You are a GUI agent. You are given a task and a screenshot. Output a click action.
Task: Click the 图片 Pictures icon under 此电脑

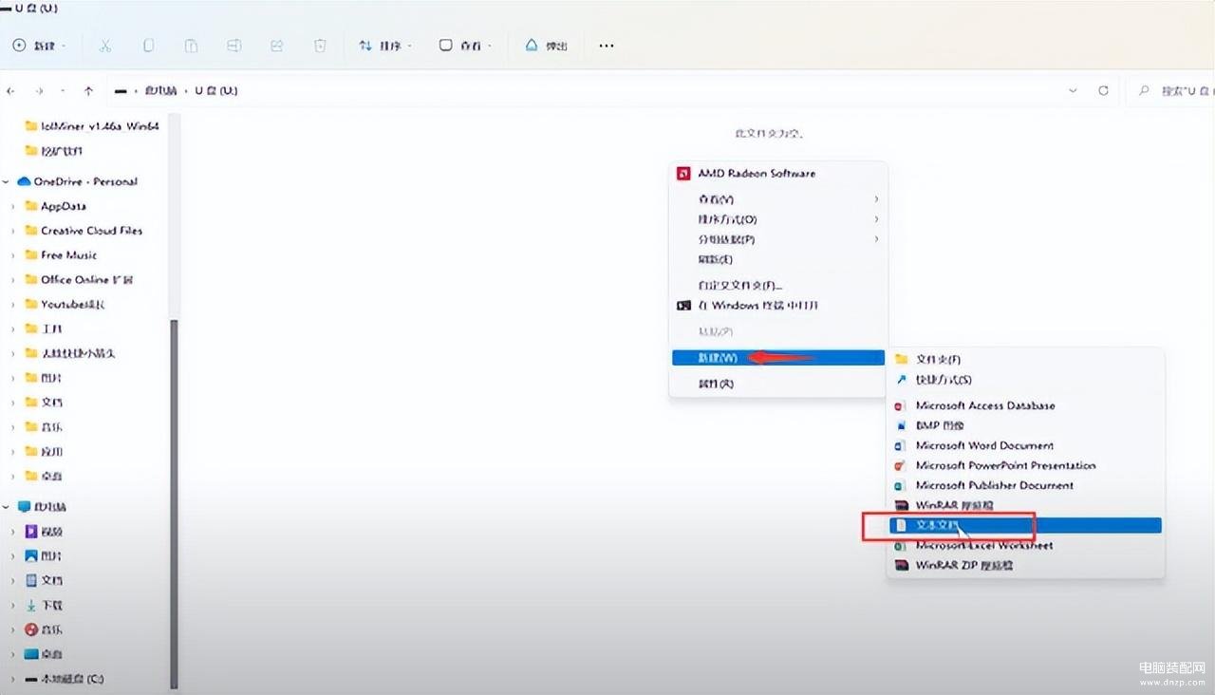31,556
